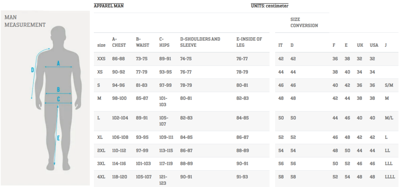The image size is (401, 187).
Task: Select the 4XL size row label
Action: pos(101,177)
